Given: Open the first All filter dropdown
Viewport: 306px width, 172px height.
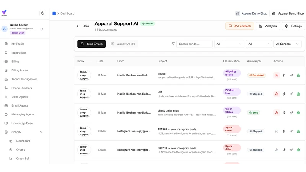Looking at the screenshot, I should 229,44.
